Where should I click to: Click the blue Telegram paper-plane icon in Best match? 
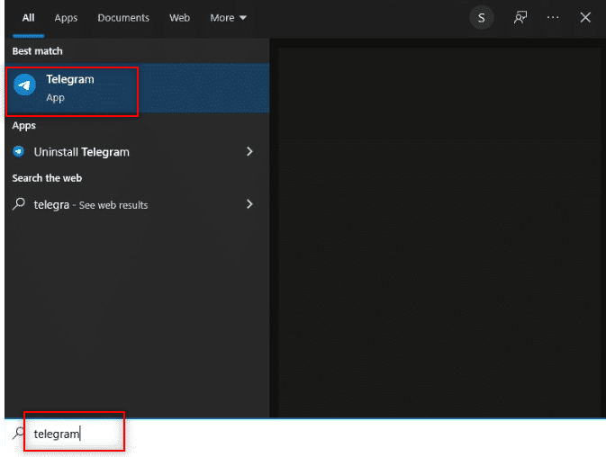pyautogui.click(x=24, y=85)
